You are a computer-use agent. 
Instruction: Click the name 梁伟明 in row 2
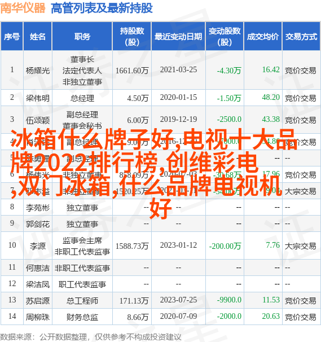(38, 98)
